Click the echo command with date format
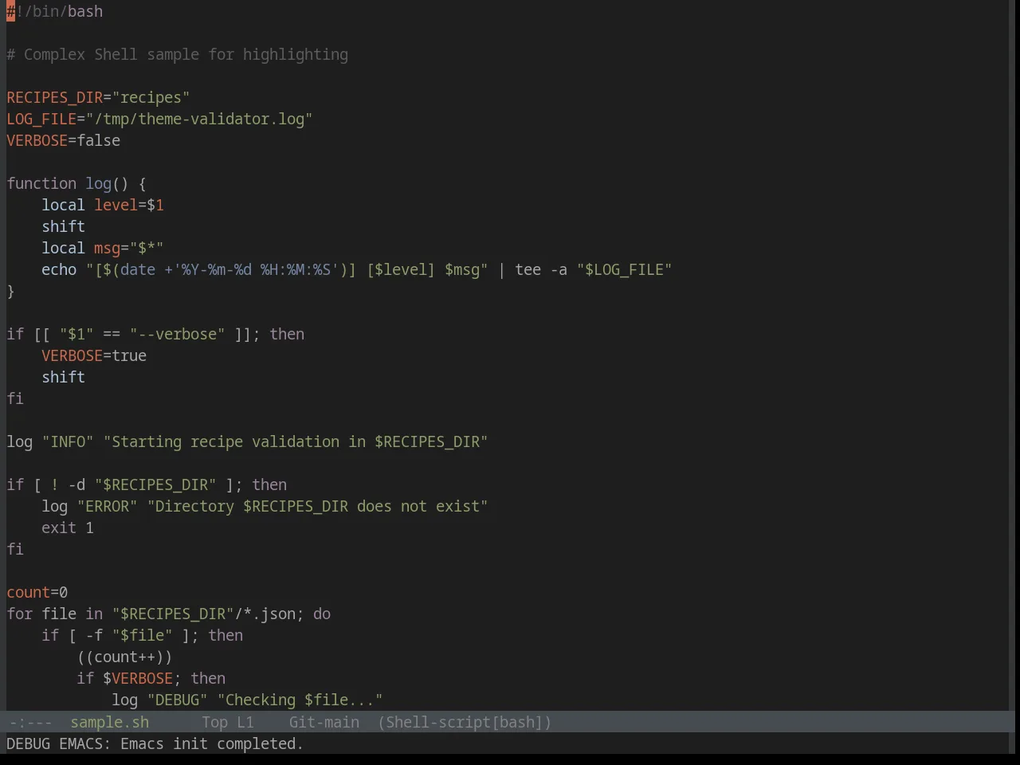Viewport: 1020px width, 765px height. pos(357,269)
